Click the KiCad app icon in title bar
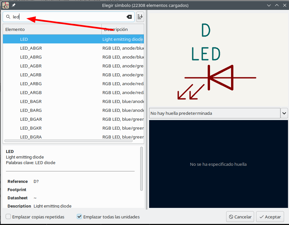The height and width of the screenshot is (225, 289). click(5, 5)
